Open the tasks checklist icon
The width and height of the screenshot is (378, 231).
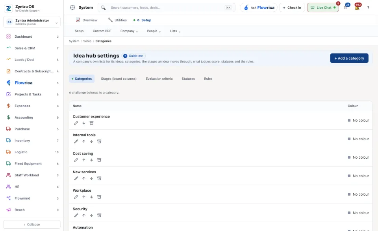pos(346,7)
